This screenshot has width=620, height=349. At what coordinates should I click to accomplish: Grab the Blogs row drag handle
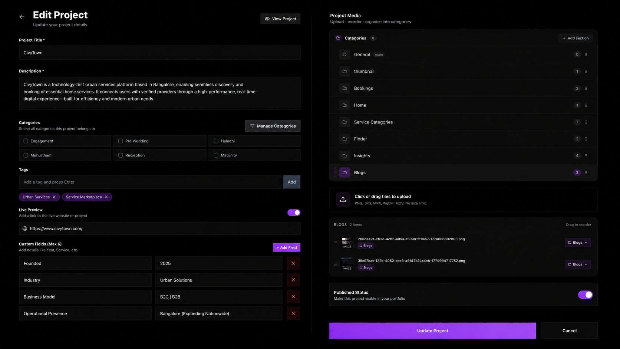(x=586, y=172)
